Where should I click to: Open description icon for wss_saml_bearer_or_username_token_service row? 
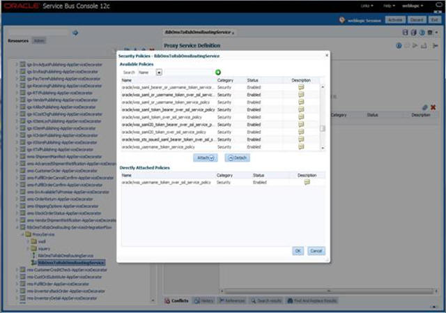pyautogui.click(x=301, y=87)
